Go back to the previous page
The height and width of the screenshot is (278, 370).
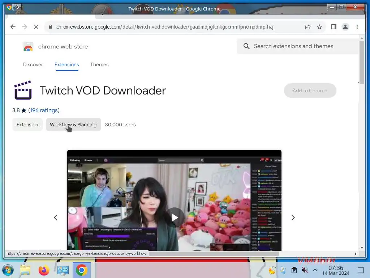[13, 27]
